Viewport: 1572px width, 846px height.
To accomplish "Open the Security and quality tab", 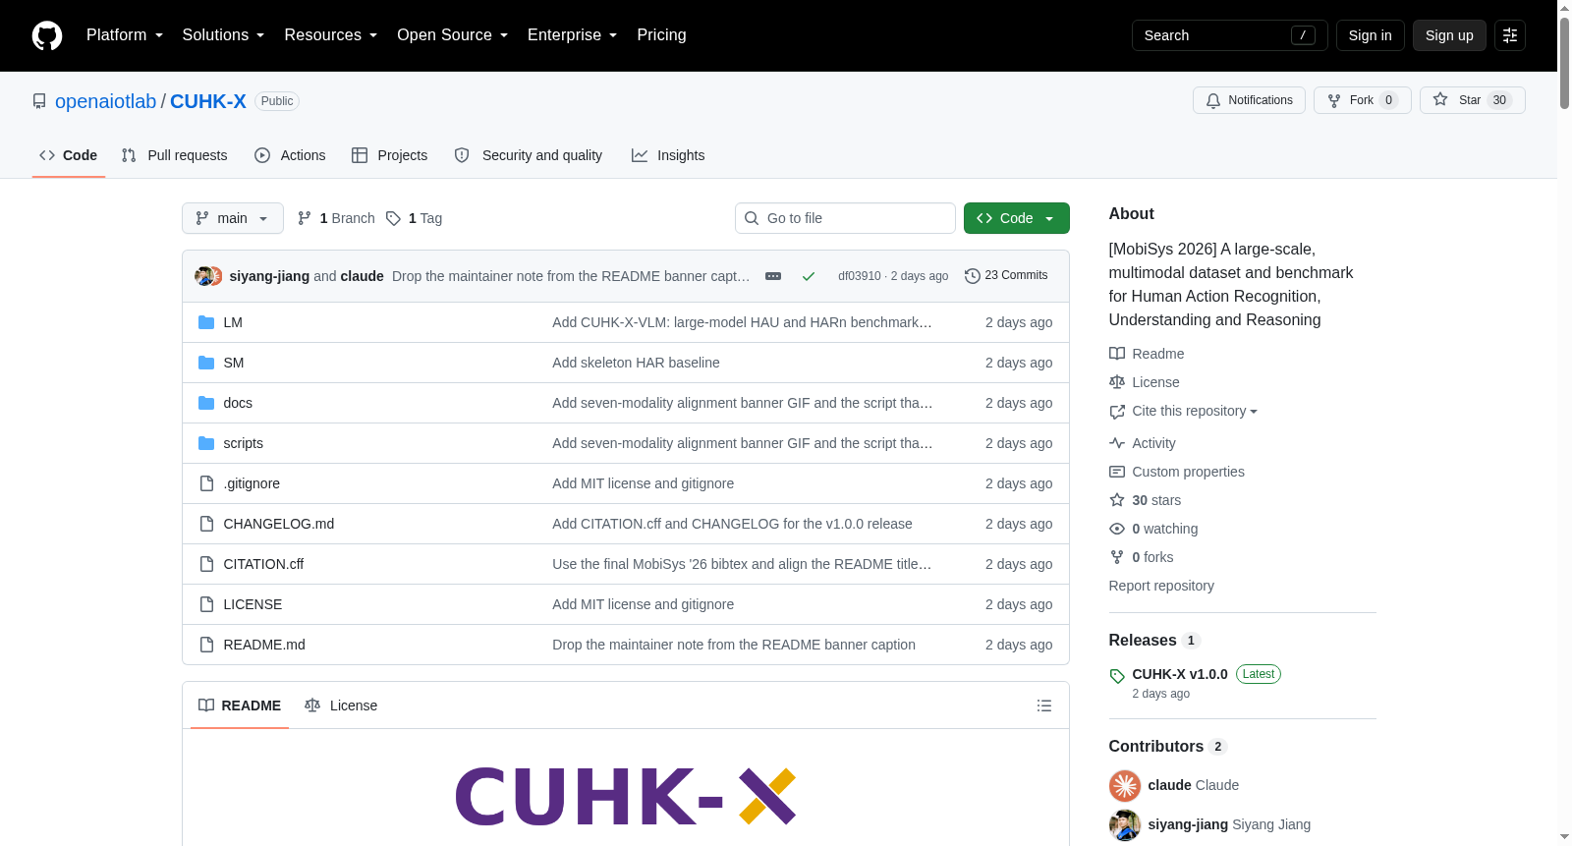I will click(x=529, y=155).
